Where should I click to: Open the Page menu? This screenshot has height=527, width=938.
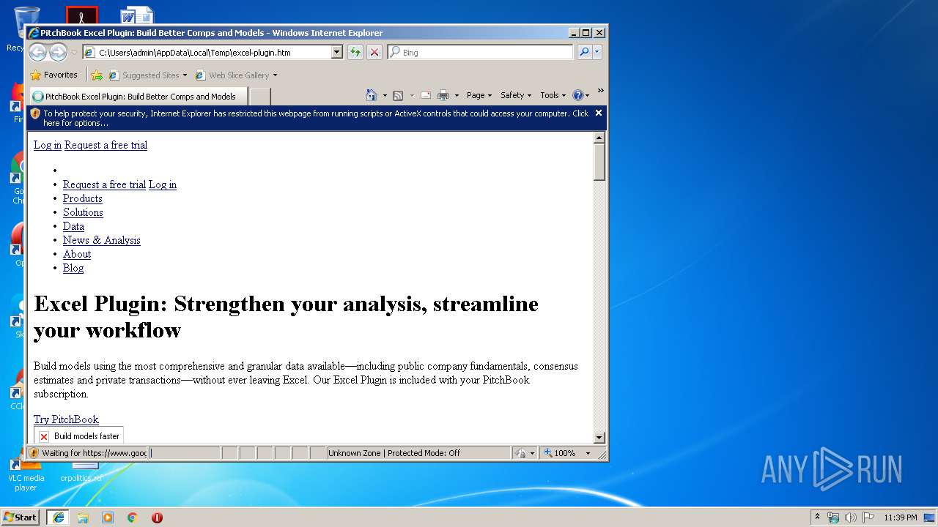(479, 95)
